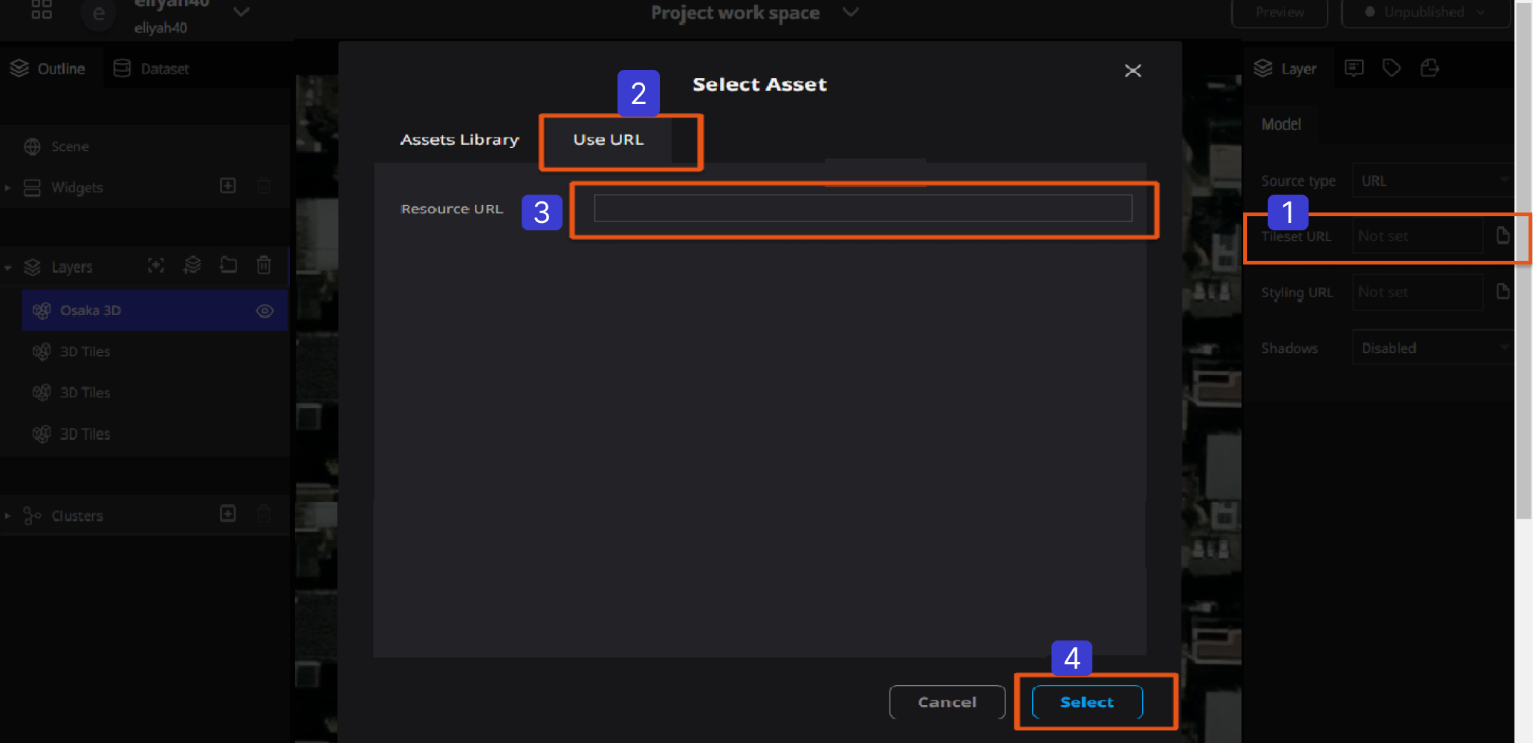Screen dimensions: 1533x743
Task: Open the Dataset tab
Action: pyautogui.click(x=152, y=68)
